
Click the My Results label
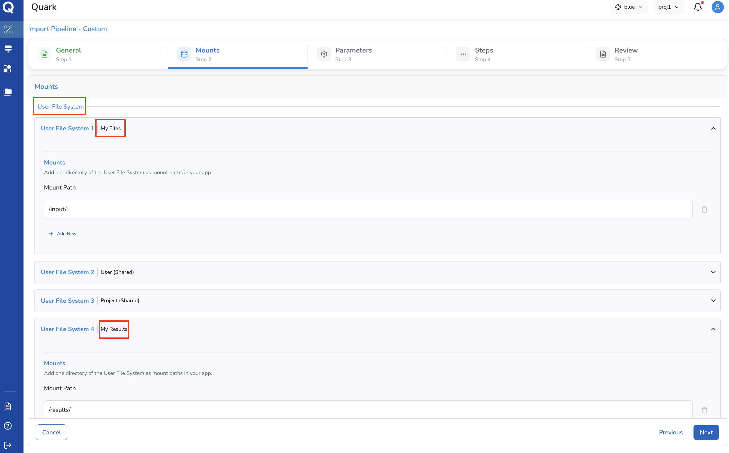[114, 329]
